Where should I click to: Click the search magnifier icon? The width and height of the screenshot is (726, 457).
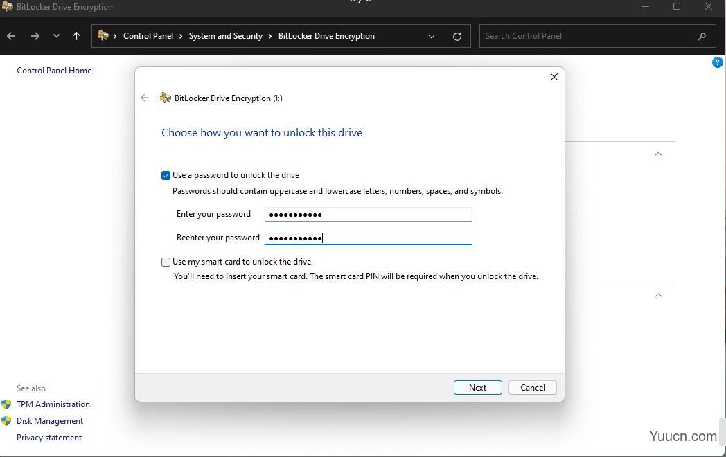pyautogui.click(x=702, y=36)
